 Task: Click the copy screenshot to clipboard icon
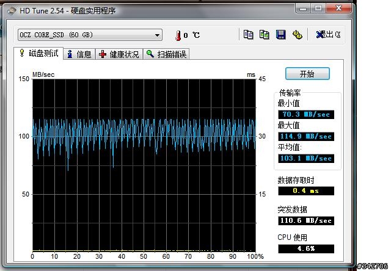[265, 35]
